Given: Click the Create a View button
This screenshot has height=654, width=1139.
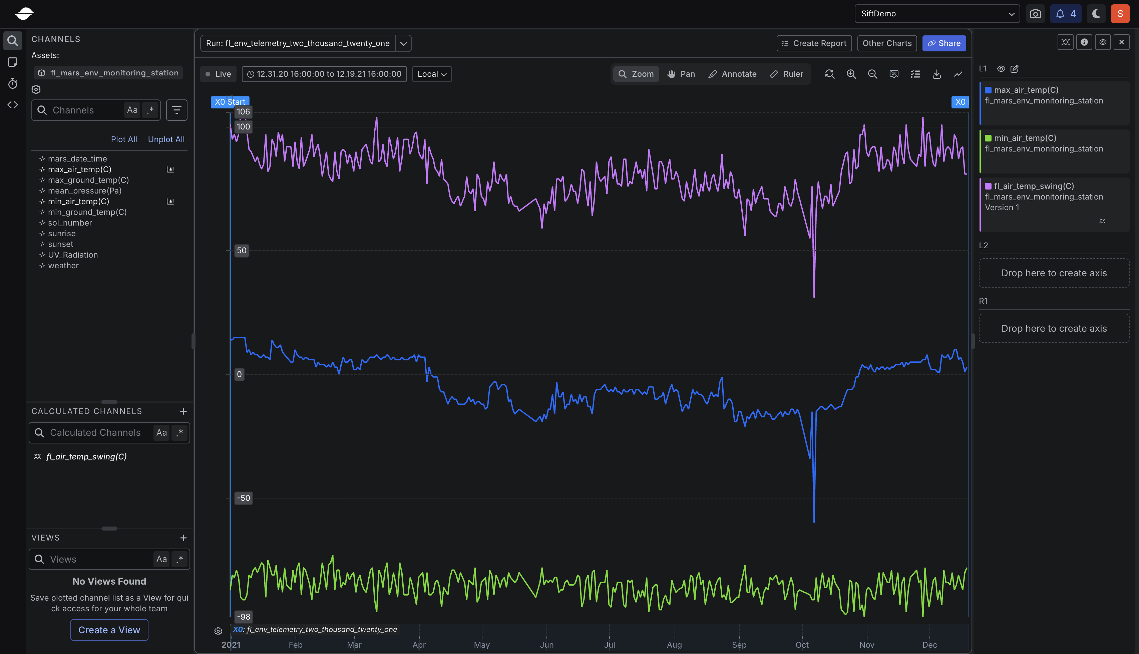Looking at the screenshot, I should [109, 630].
